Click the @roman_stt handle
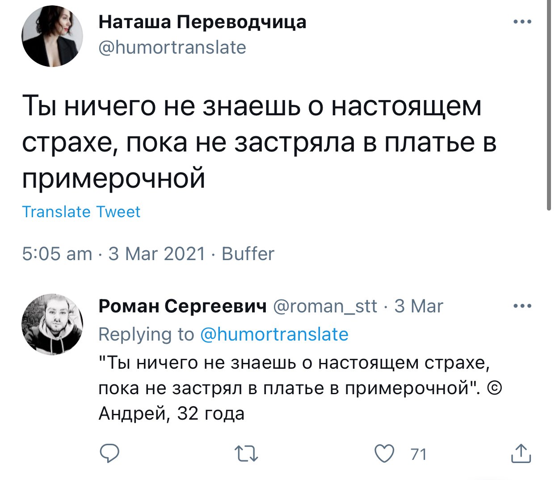This screenshot has height=480, width=555. pos(325,306)
